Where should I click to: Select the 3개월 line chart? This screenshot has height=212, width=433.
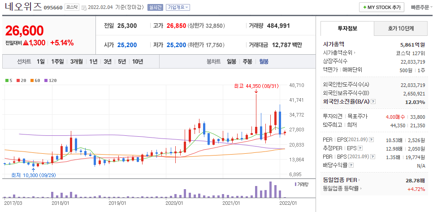(x=77, y=61)
